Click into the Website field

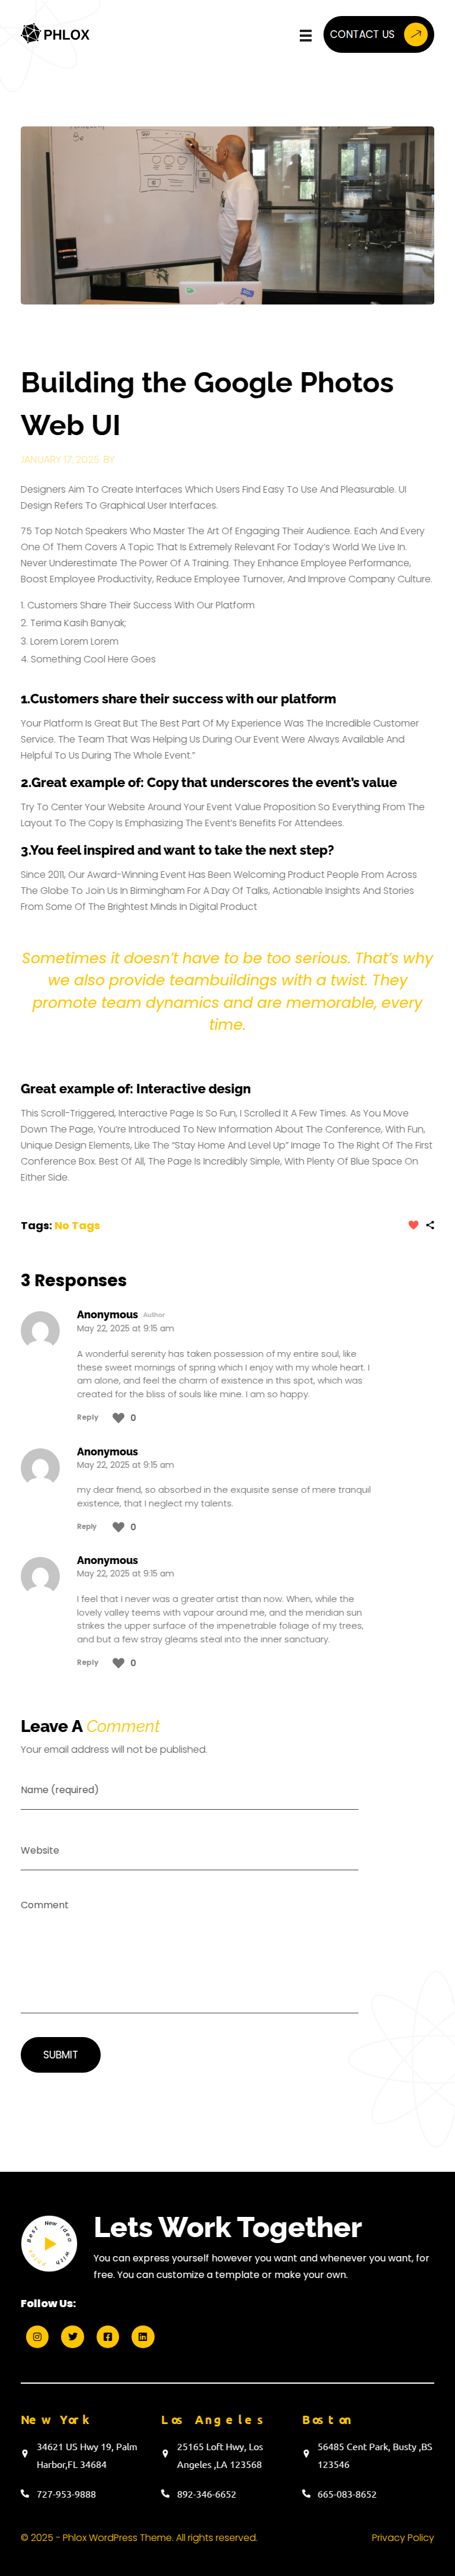tap(190, 1852)
